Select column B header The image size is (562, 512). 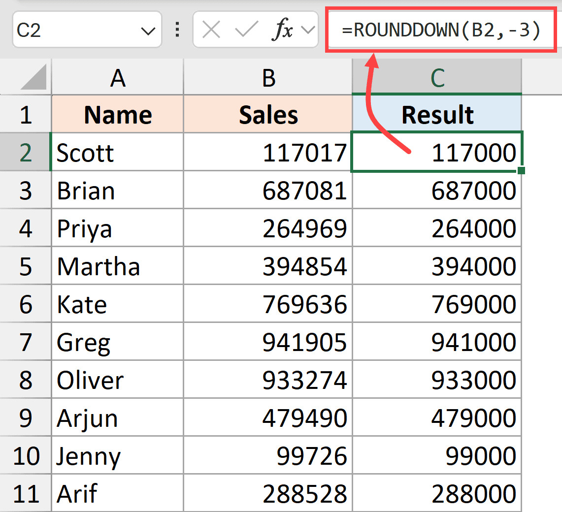pyautogui.click(x=268, y=77)
